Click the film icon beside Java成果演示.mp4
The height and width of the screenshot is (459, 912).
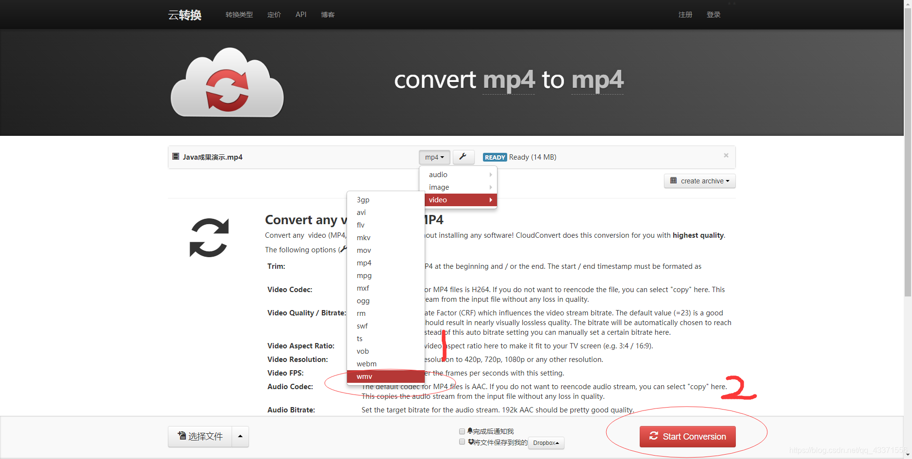coord(176,156)
